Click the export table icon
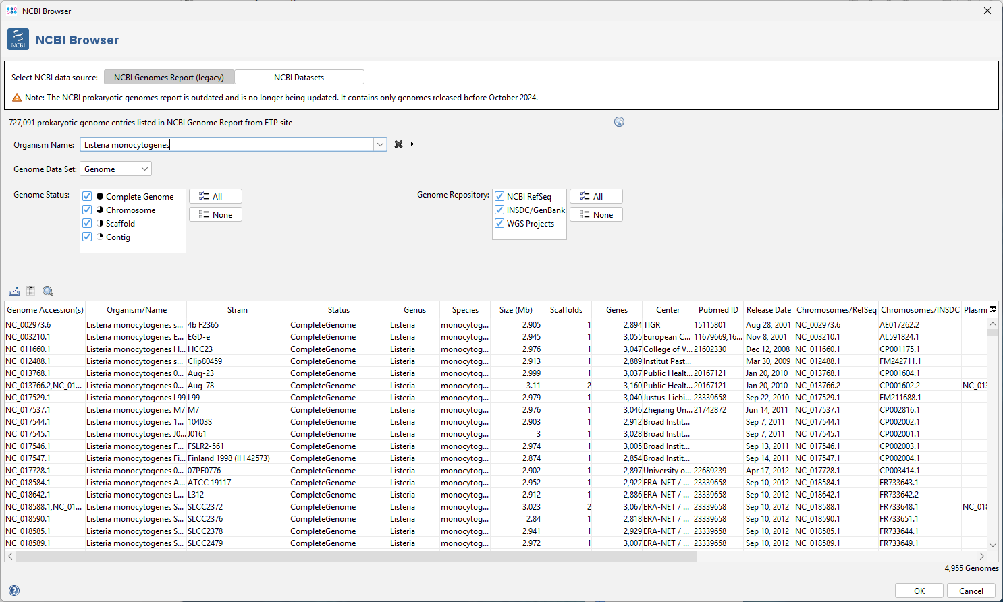This screenshot has height=602, width=1003. 14,291
